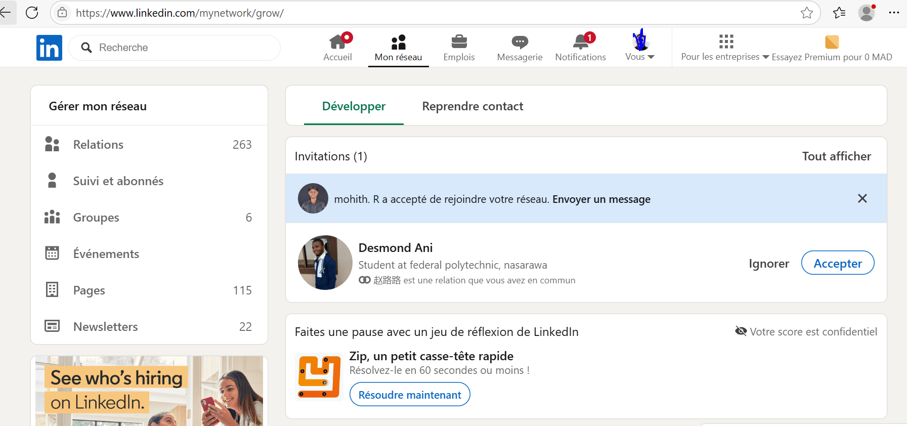Screen dimensions: 907x426
Task: Click Tout afficher invitations link
Action: 837,156
